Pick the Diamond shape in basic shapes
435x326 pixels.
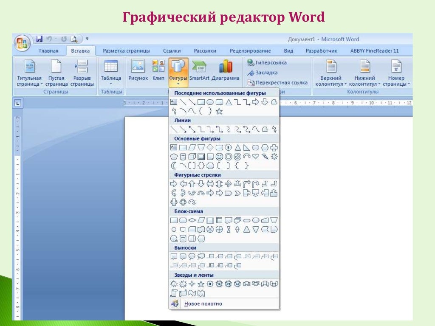tap(210, 147)
